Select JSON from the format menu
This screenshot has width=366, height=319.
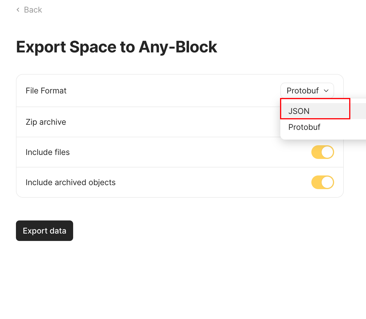[x=299, y=111]
